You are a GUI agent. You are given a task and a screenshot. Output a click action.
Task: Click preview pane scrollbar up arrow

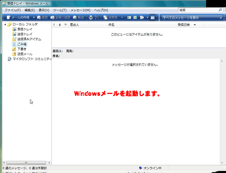222,61
